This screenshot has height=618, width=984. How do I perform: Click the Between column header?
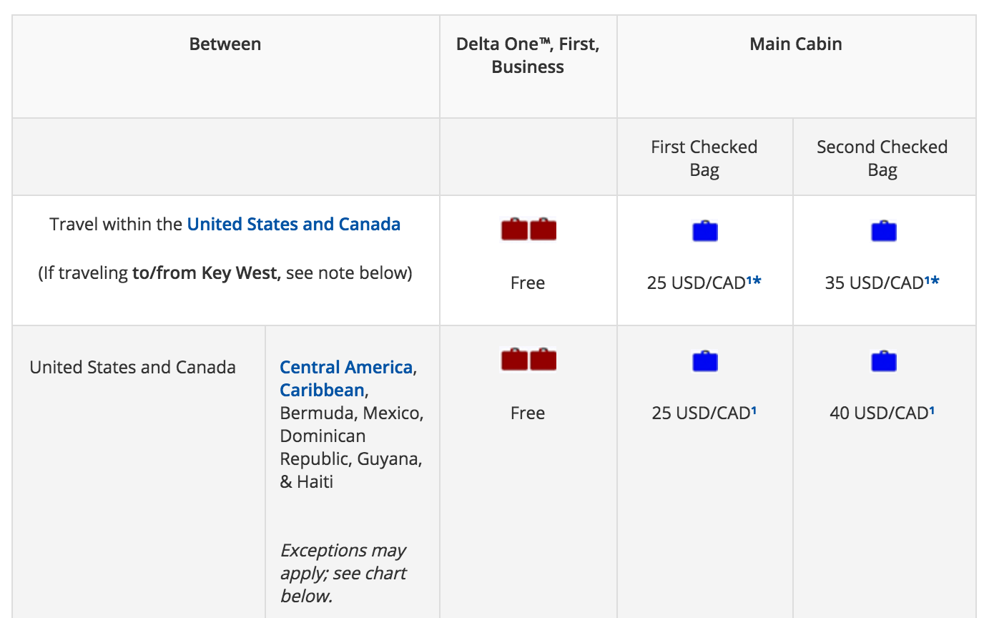pyautogui.click(x=225, y=44)
